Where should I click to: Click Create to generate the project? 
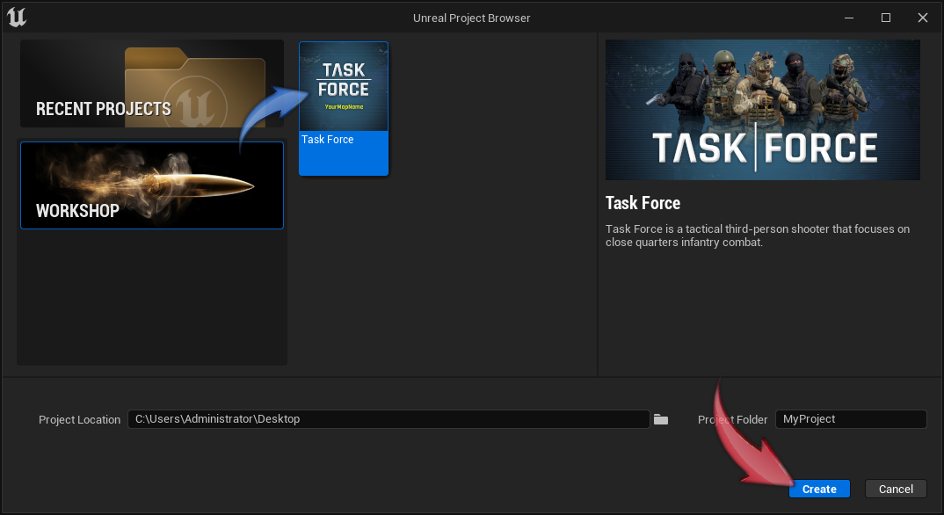pyautogui.click(x=818, y=489)
